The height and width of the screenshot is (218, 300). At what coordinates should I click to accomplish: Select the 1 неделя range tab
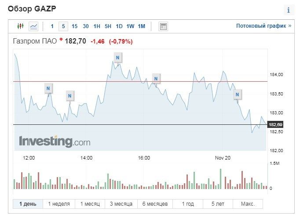[x=59, y=204]
